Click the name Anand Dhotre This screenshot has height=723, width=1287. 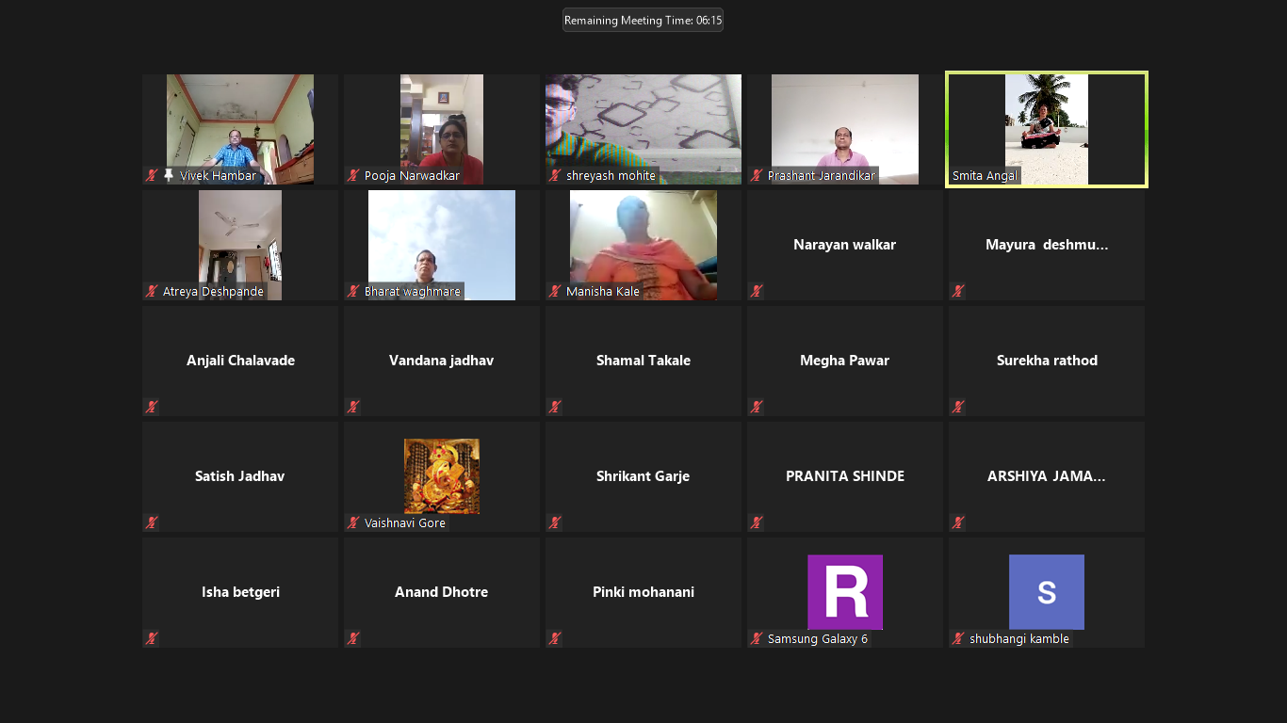[442, 592]
